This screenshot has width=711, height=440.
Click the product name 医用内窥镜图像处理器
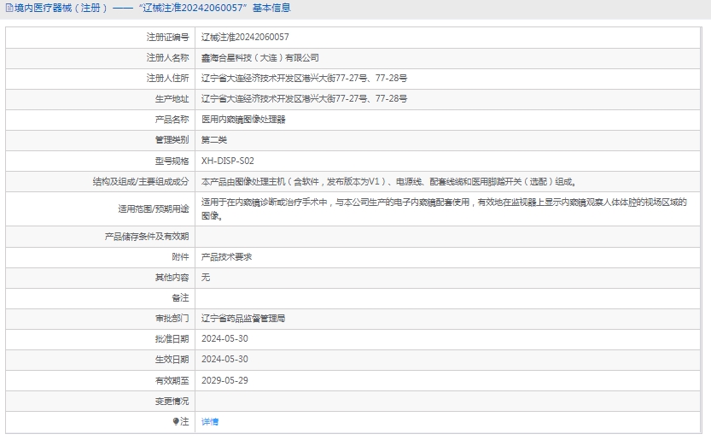click(243, 120)
